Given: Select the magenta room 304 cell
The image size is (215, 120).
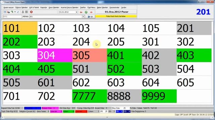Looking at the screenshot, I should (x=55, y=55).
